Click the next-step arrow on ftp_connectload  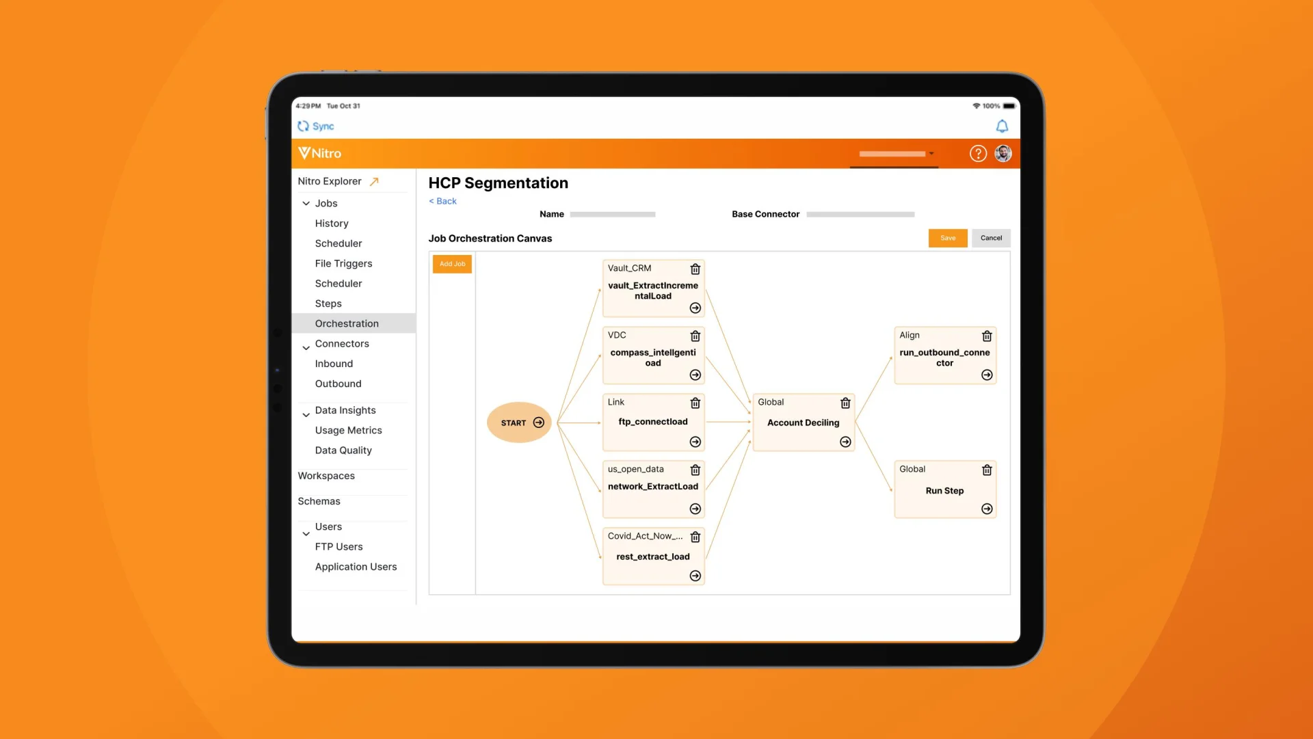pyautogui.click(x=694, y=442)
